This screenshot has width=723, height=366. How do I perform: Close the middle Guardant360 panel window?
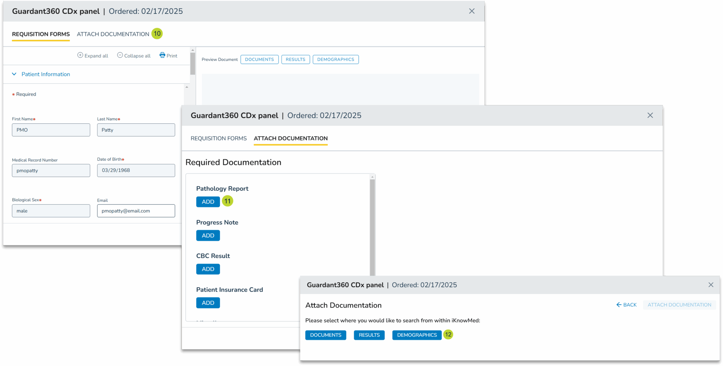(x=650, y=115)
